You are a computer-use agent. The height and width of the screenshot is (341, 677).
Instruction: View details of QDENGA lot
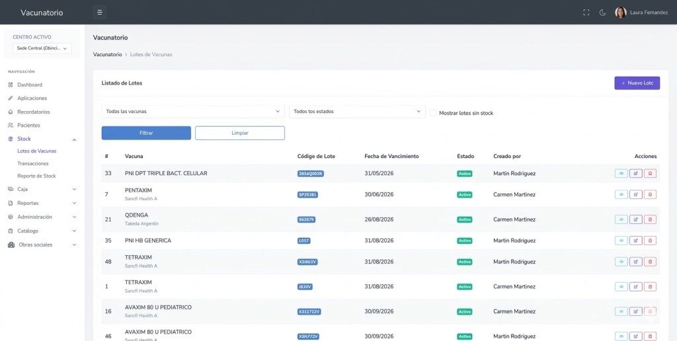click(621, 219)
